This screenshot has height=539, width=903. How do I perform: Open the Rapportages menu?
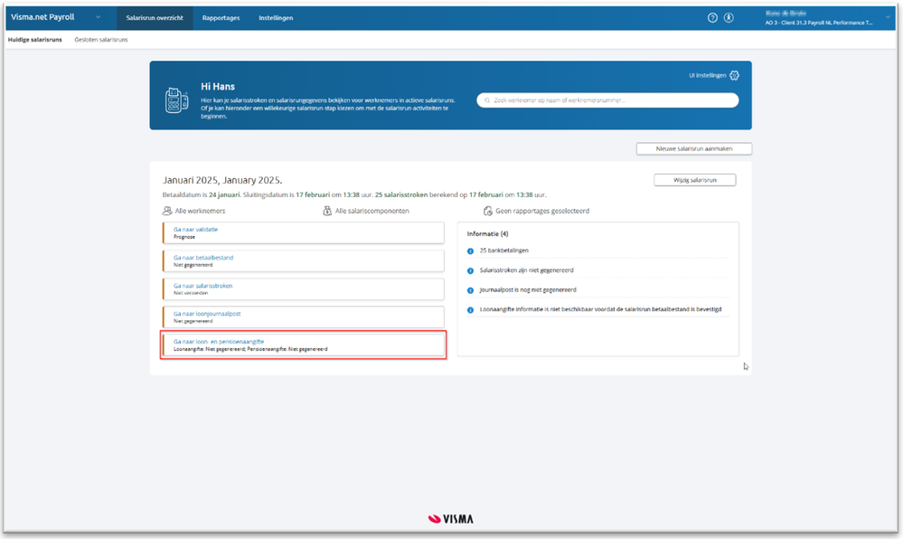221,18
